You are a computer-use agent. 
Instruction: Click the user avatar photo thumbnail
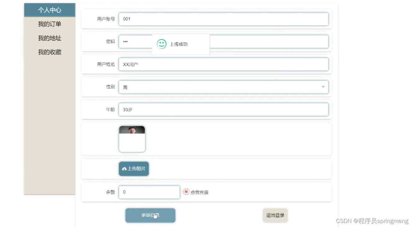coord(132,138)
